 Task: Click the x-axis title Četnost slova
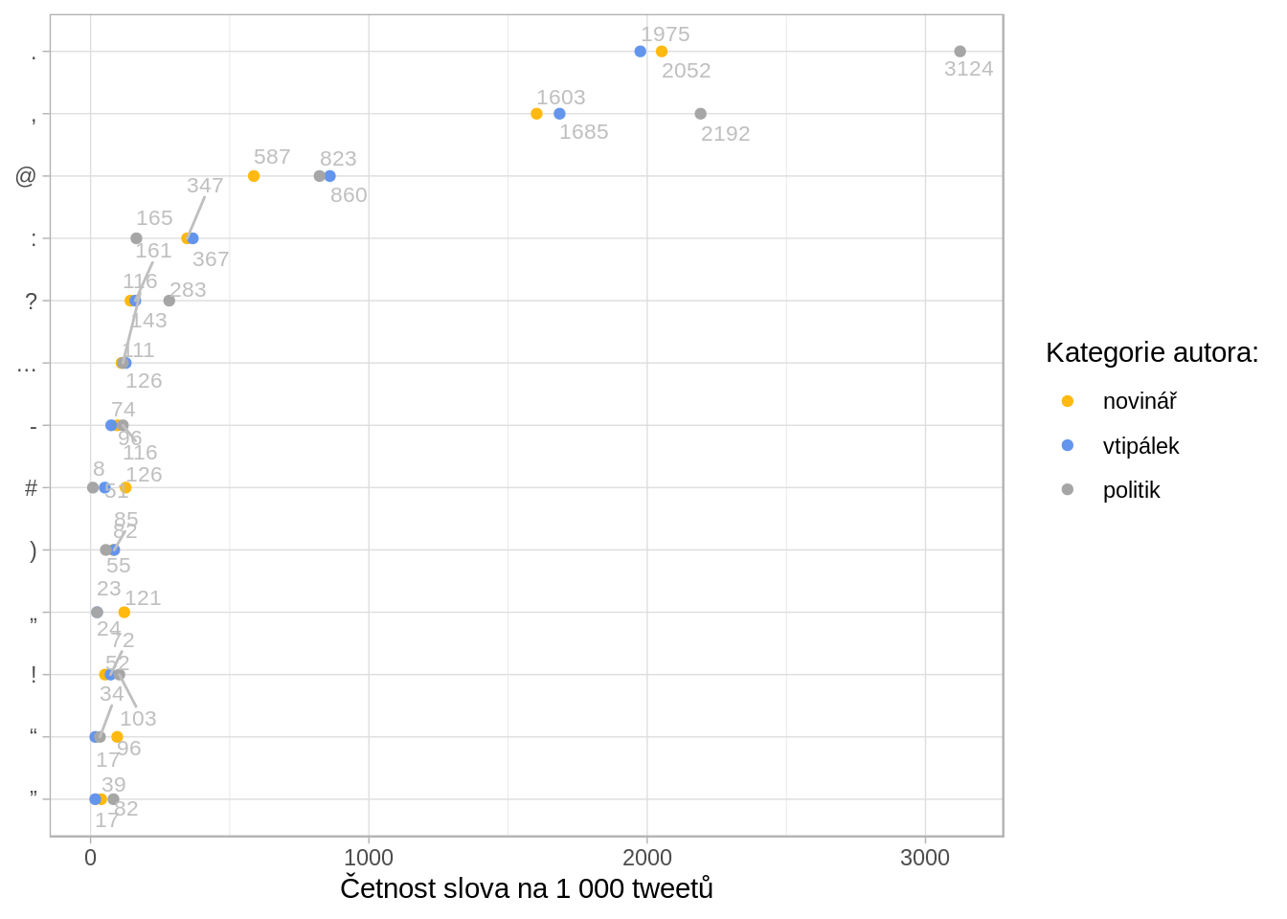527,887
